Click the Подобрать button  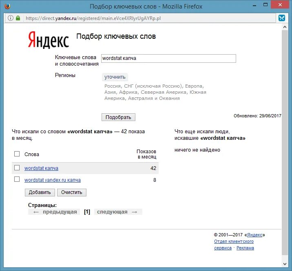tap(118, 117)
